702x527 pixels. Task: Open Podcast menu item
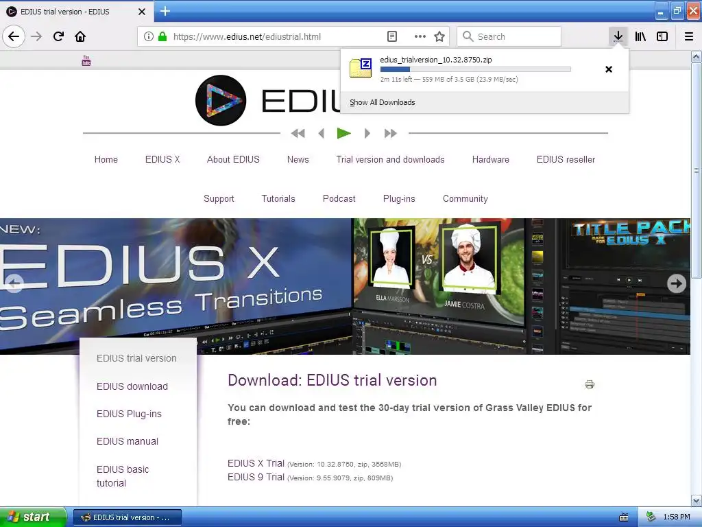(339, 198)
